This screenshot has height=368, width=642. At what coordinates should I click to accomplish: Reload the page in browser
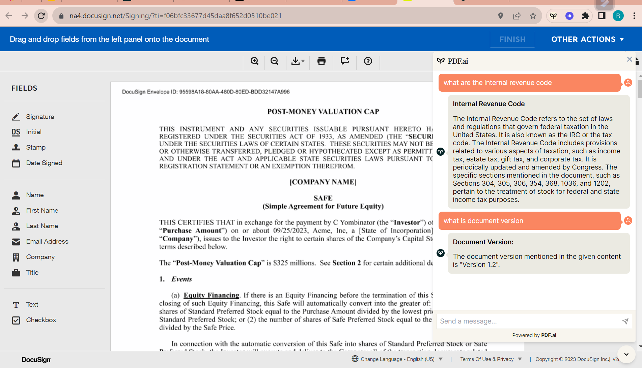click(41, 16)
